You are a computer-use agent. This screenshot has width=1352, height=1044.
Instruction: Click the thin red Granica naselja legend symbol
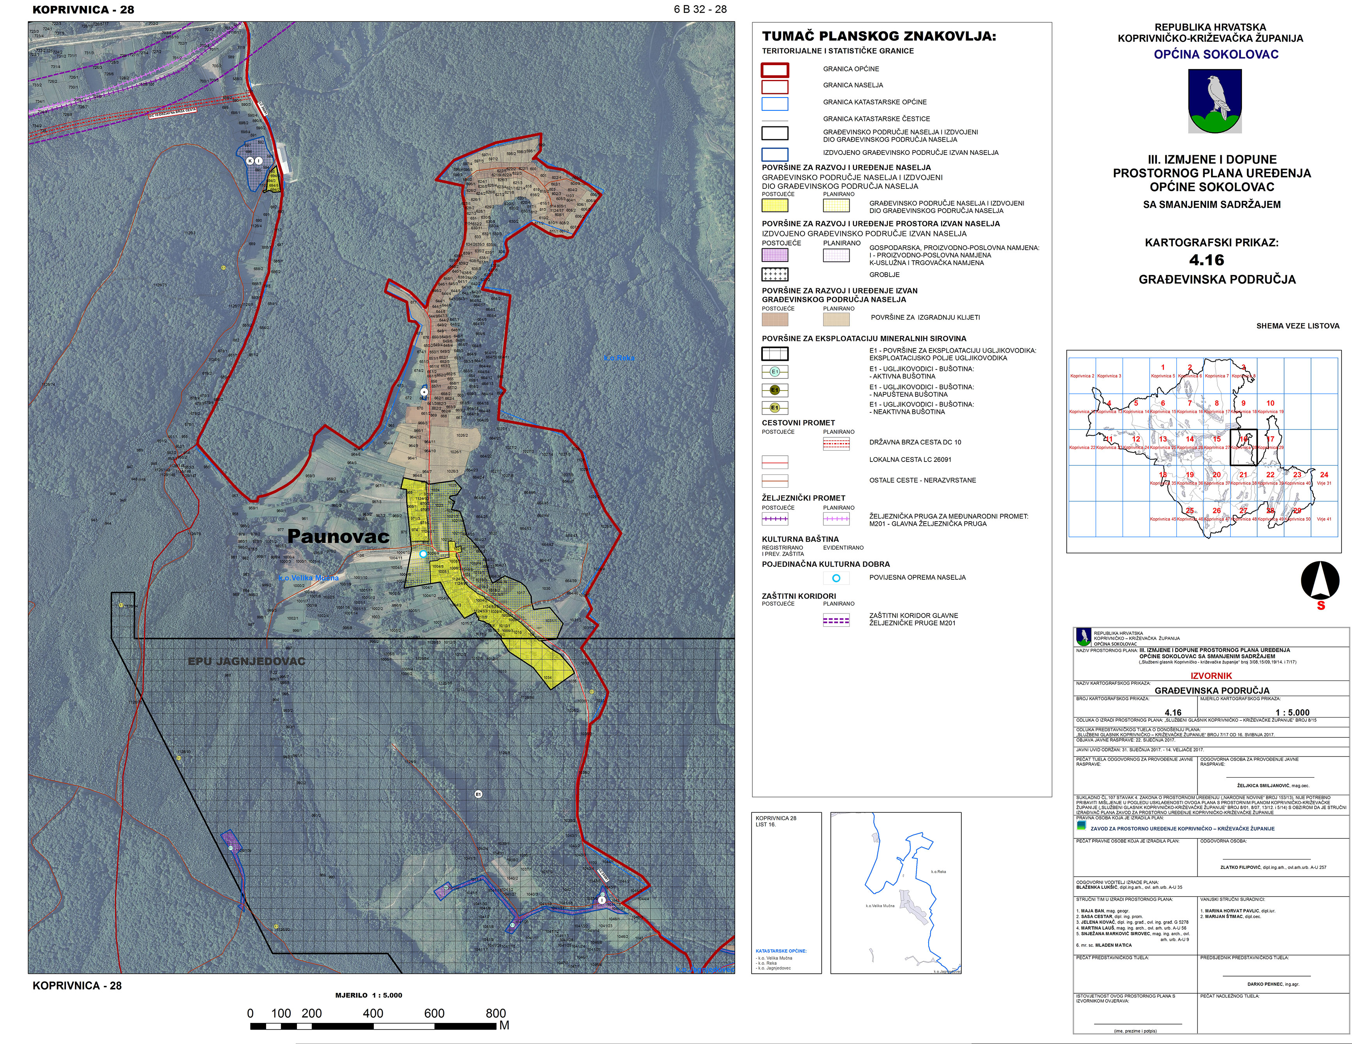775,87
